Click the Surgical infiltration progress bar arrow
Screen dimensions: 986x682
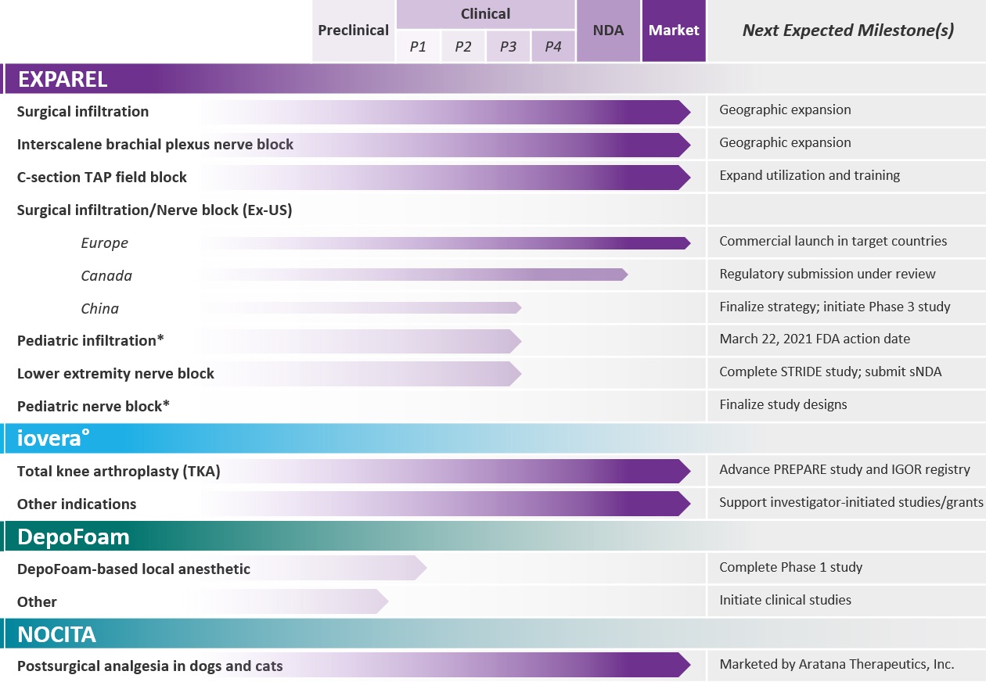point(446,112)
